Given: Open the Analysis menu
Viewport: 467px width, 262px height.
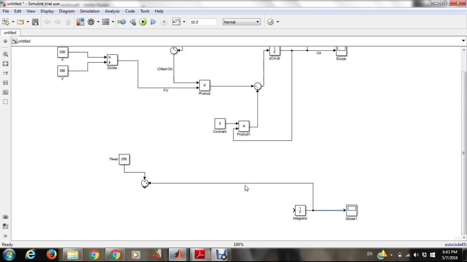Looking at the screenshot, I should pyautogui.click(x=112, y=11).
